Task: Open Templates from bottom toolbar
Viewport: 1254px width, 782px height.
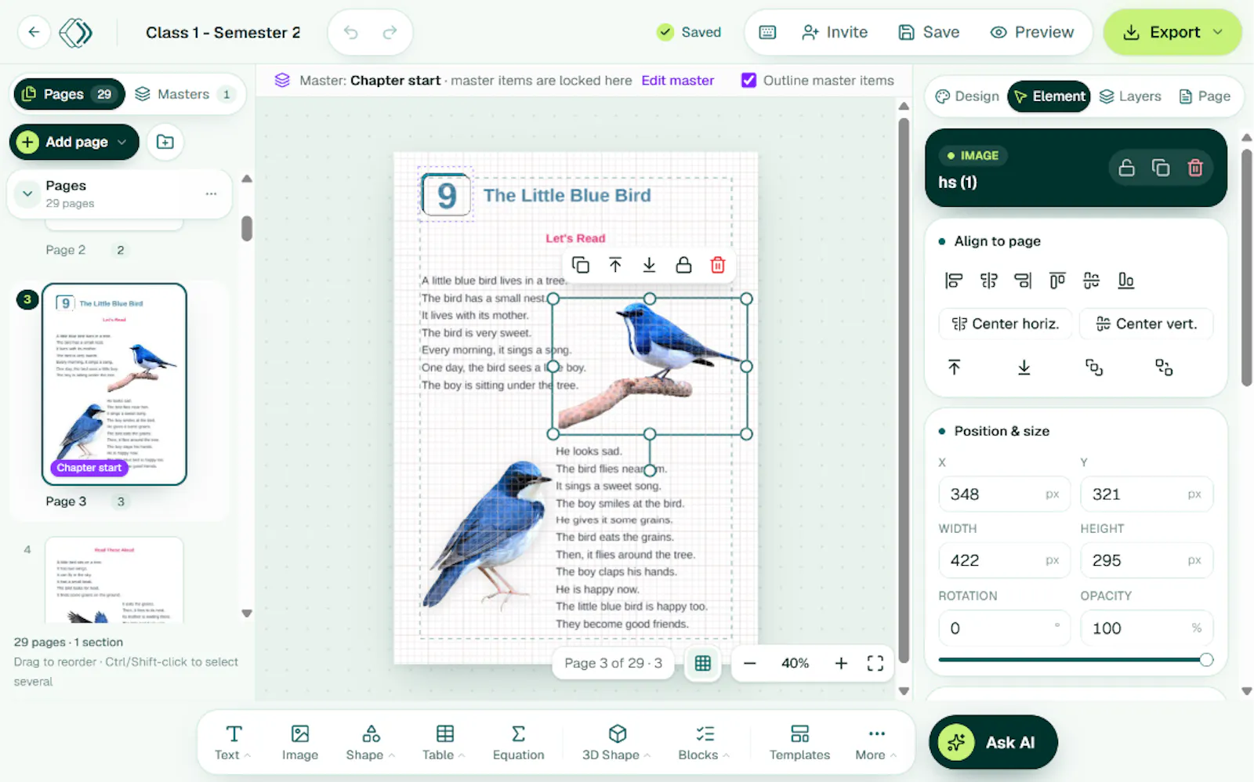Action: (x=799, y=743)
